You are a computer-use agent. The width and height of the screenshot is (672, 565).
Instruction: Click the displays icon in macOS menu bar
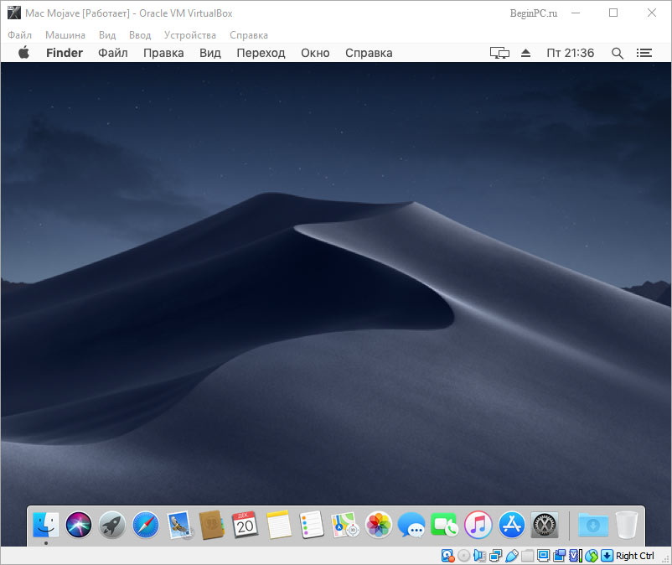499,53
